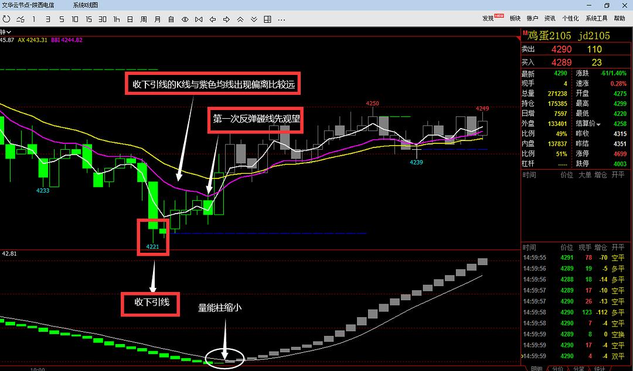Open the period dropdown beside 钟
This screenshot has height=371, width=633.
[x=10, y=32]
